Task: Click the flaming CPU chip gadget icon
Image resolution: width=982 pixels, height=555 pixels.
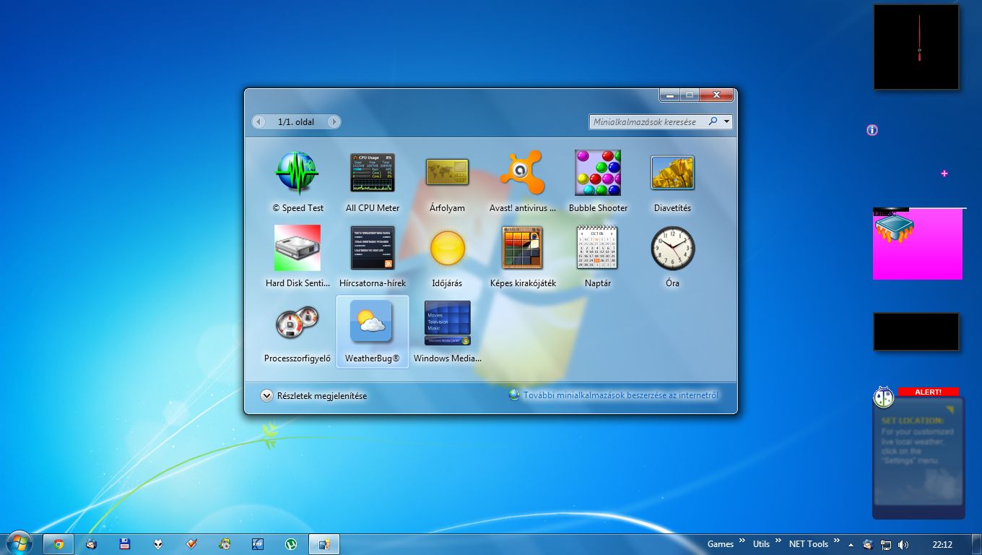Action: [895, 228]
